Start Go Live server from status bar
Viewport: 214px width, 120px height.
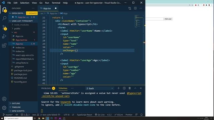point(100,115)
